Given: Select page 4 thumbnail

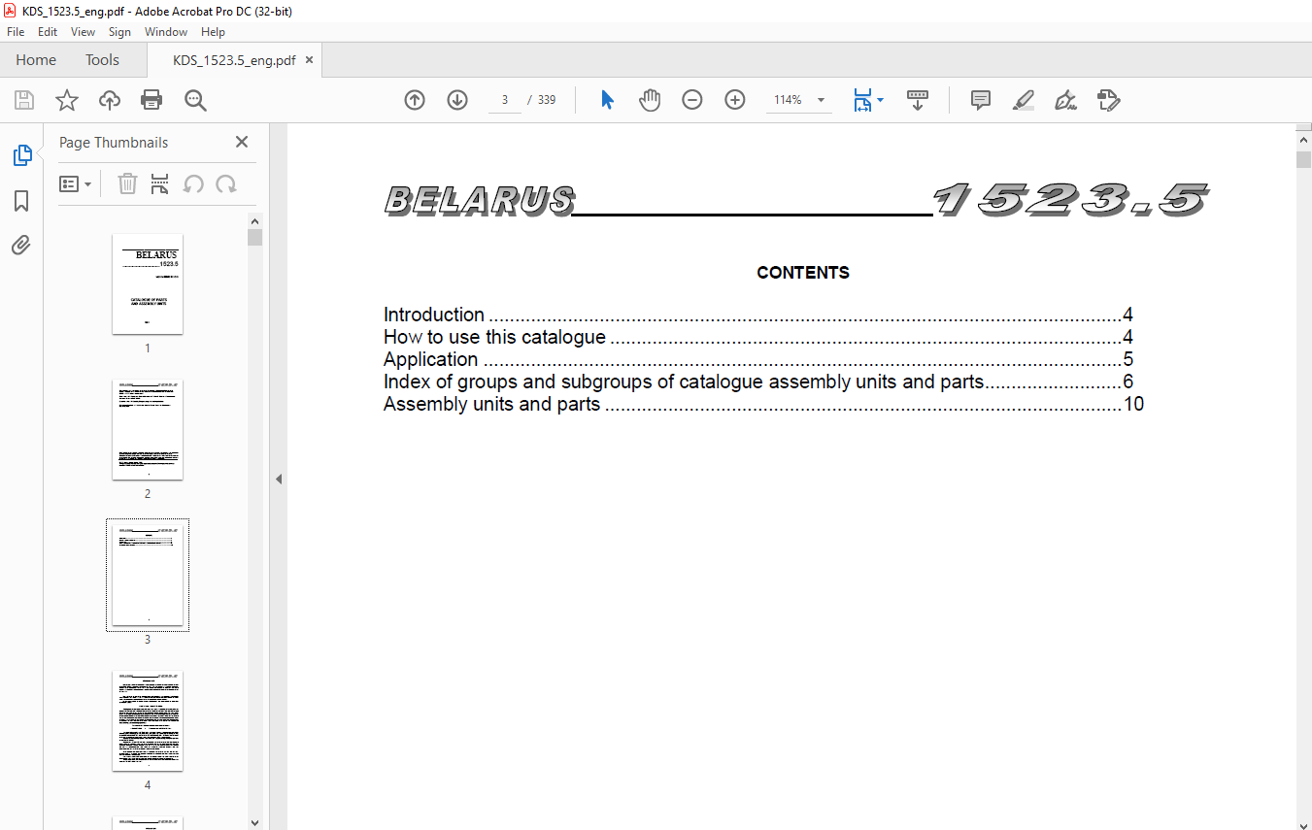Looking at the screenshot, I should 148,720.
